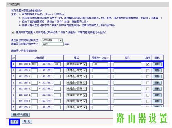Click the 备注 column header
The image size is (172, 128).
127,58
